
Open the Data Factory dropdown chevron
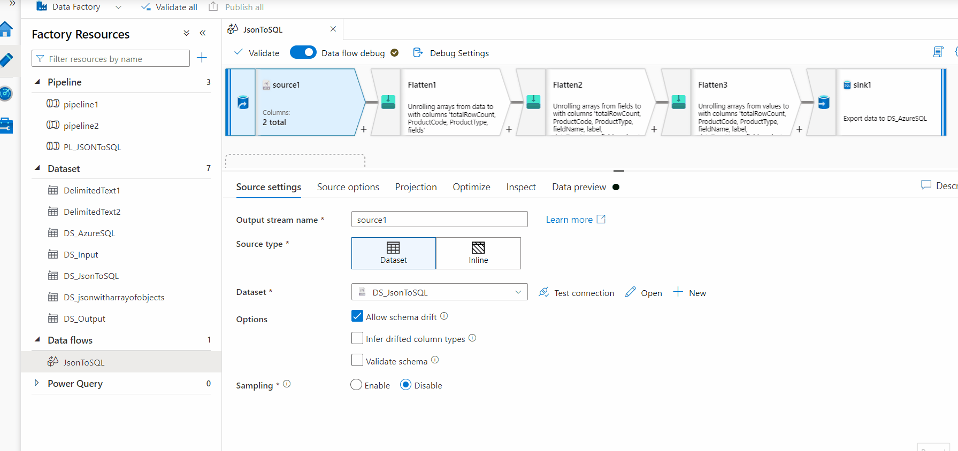(x=118, y=7)
